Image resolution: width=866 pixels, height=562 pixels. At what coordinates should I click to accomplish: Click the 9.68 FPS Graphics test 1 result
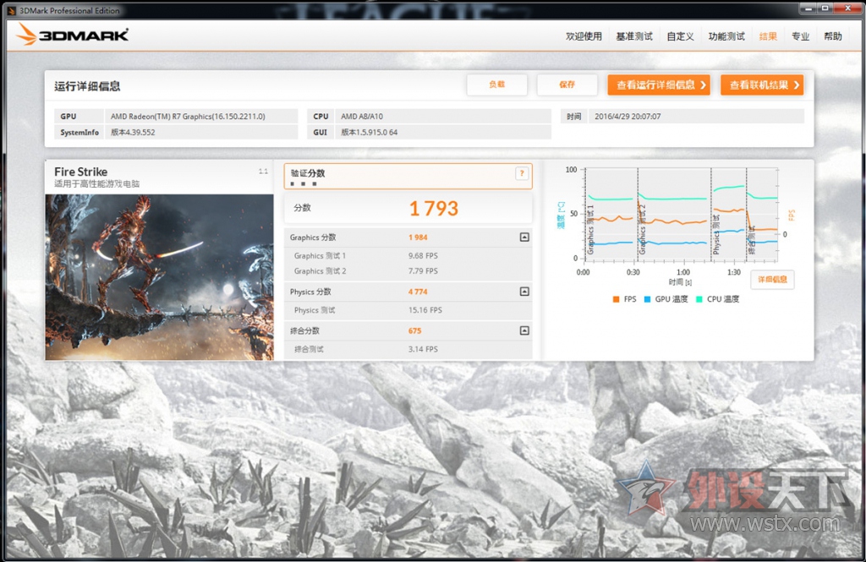pyautogui.click(x=423, y=255)
